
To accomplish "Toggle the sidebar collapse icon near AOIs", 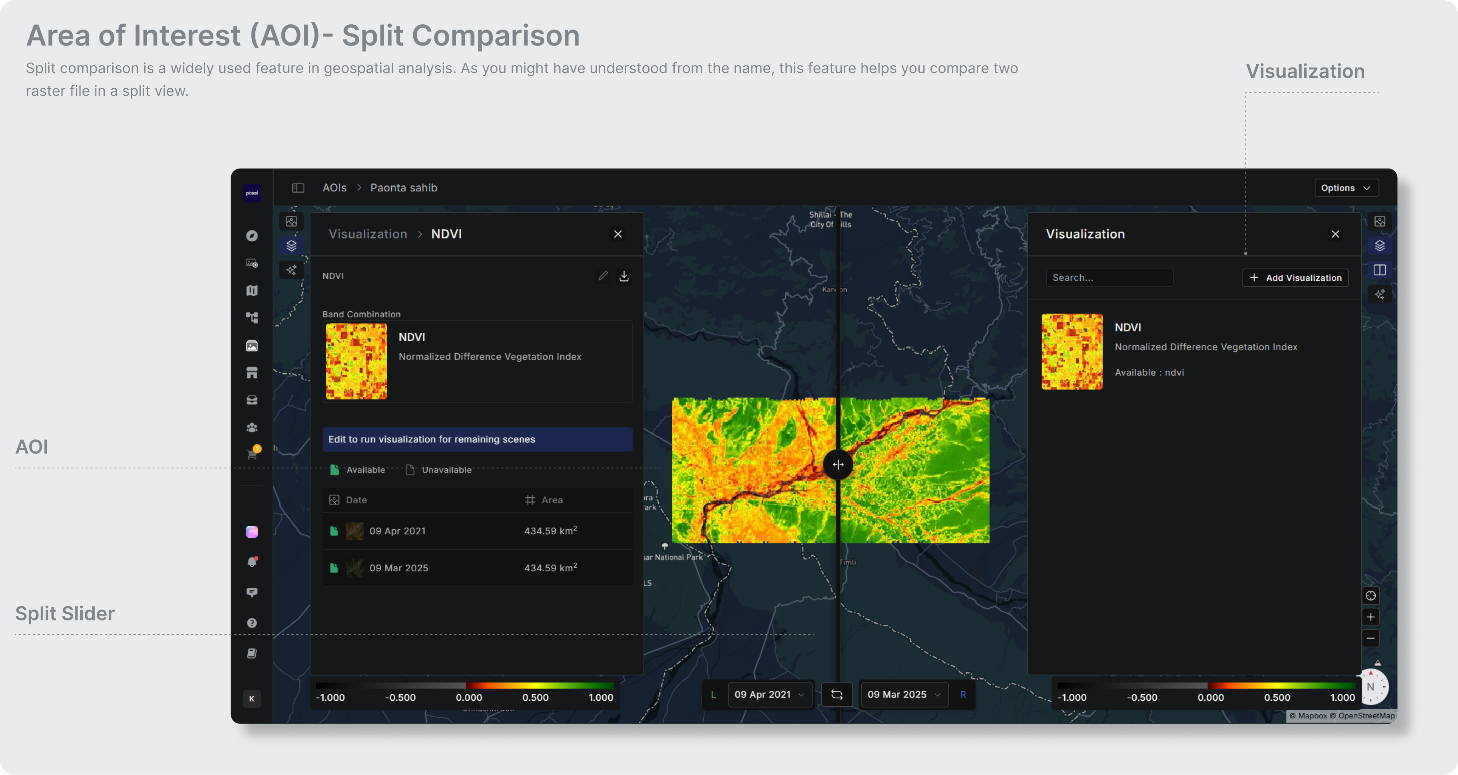I will tap(298, 188).
